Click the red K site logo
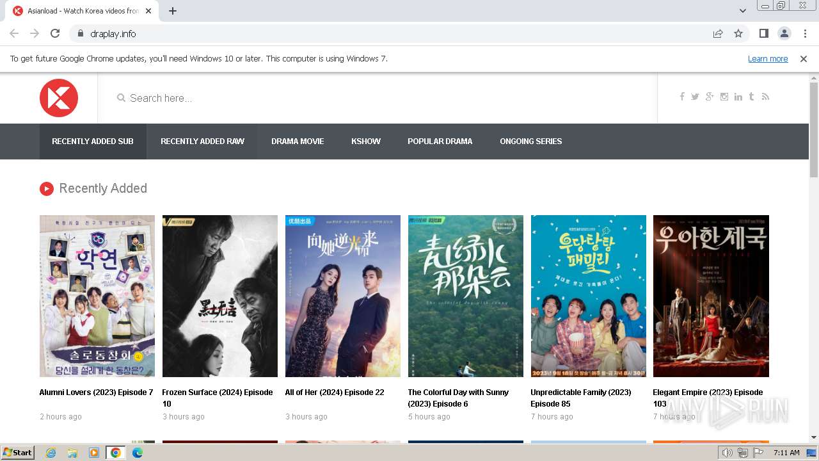The height and width of the screenshot is (461, 819). tap(59, 98)
